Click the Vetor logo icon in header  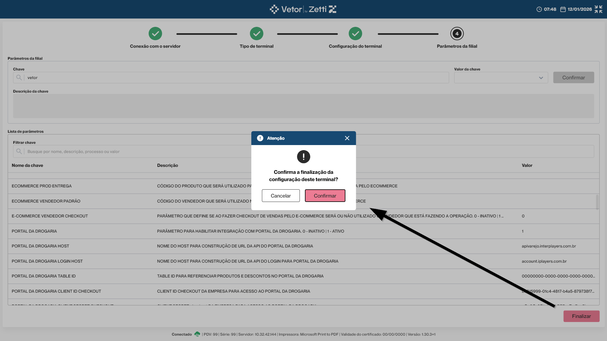274,9
